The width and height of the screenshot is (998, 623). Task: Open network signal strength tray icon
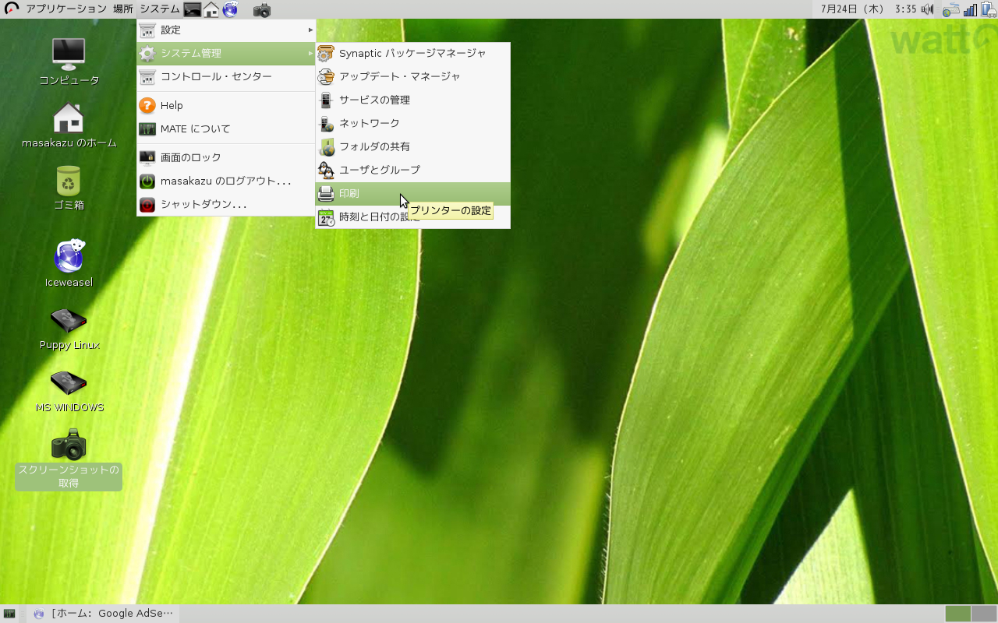(x=970, y=10)
